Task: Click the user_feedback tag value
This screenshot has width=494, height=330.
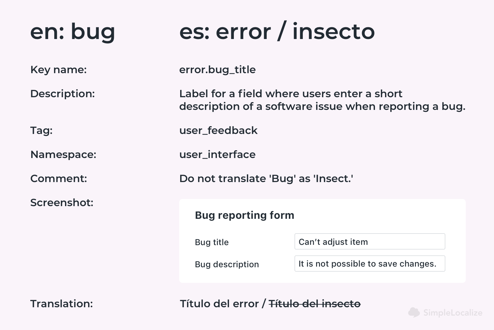Action: [x=218, y=130]
